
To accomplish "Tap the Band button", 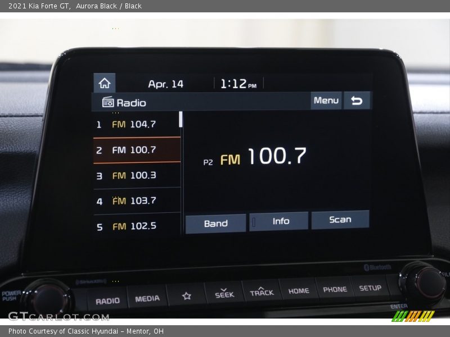I will (216, 224).
